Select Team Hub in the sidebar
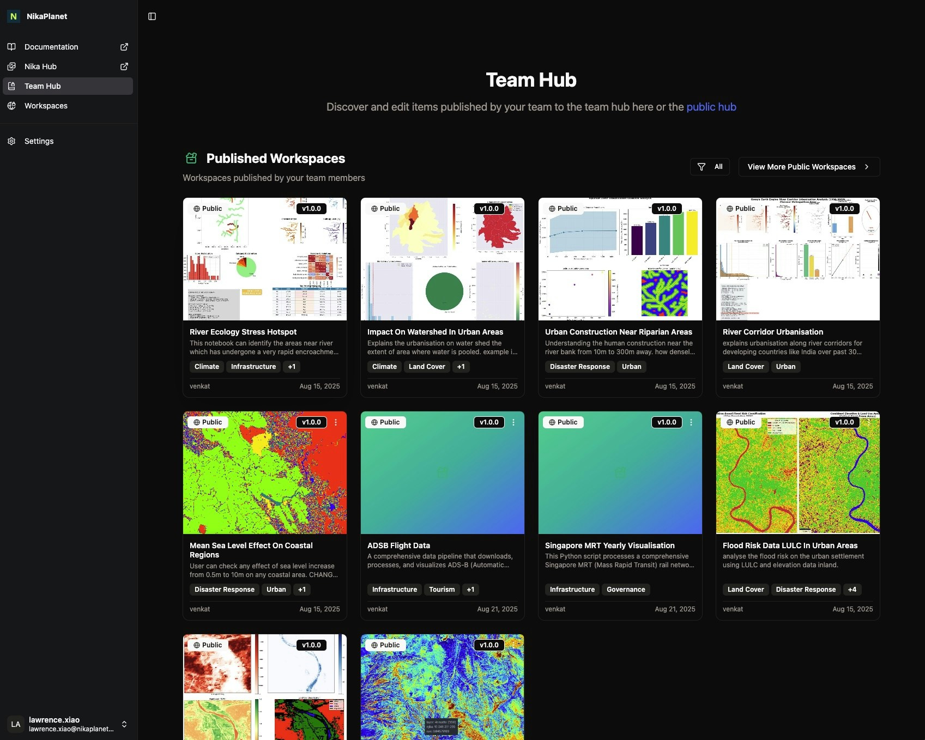Viewport: 925px width, 740px height. (68, 86)
